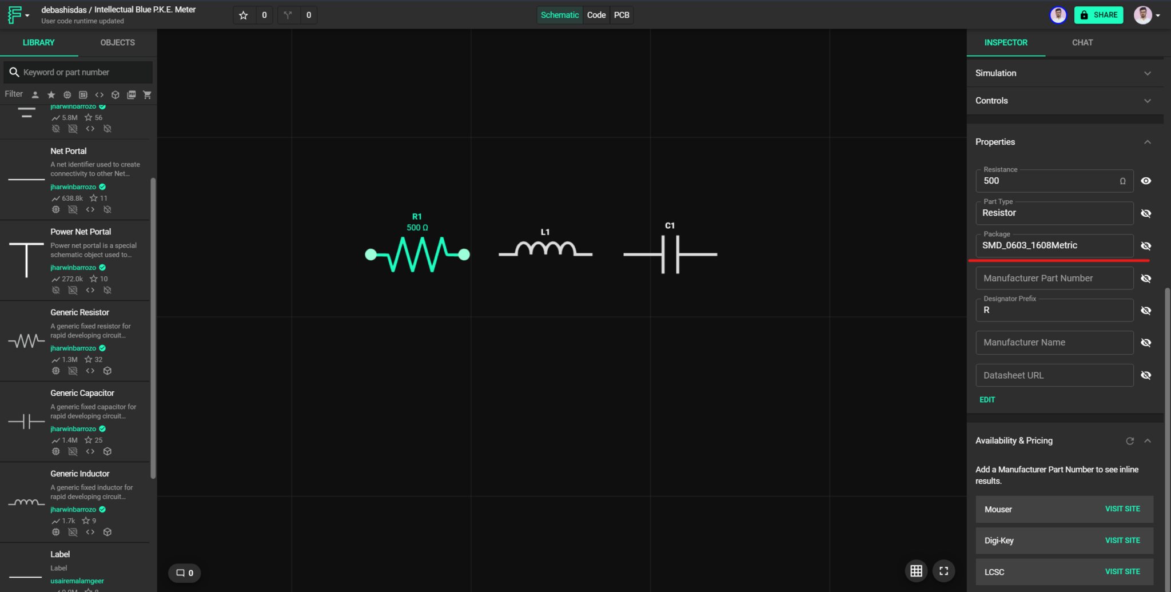Click the SHARE button
Viewport: 1171px width, 592px height.
pos(1098,15)
